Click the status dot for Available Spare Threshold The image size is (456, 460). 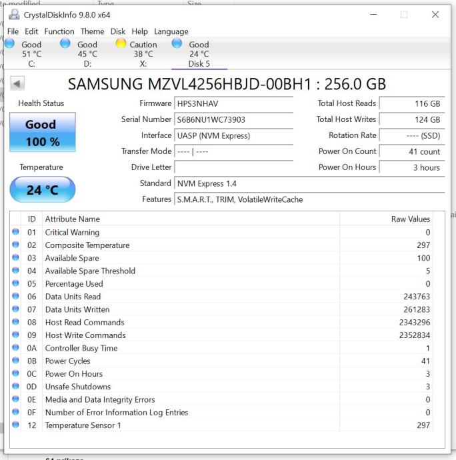[15, 271]
